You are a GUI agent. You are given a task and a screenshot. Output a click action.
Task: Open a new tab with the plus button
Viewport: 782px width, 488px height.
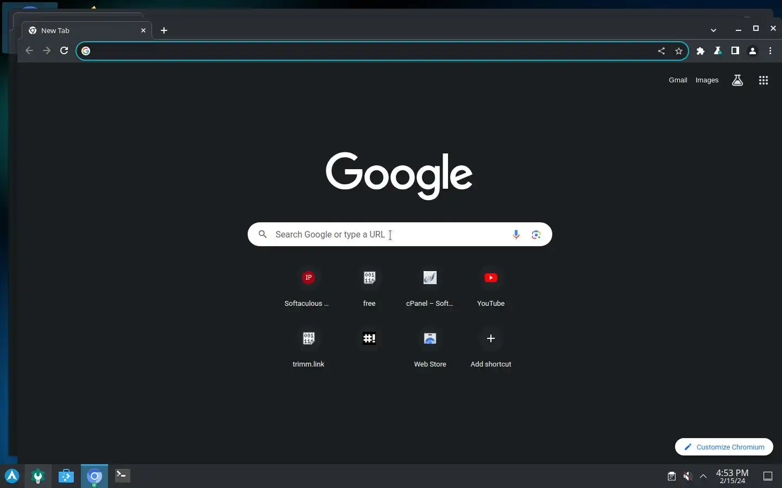click(x=164, y=30)
